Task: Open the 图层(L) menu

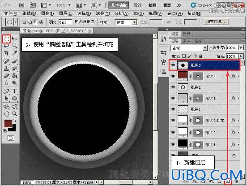Action: pyautogui.click(x=66, y=13)
